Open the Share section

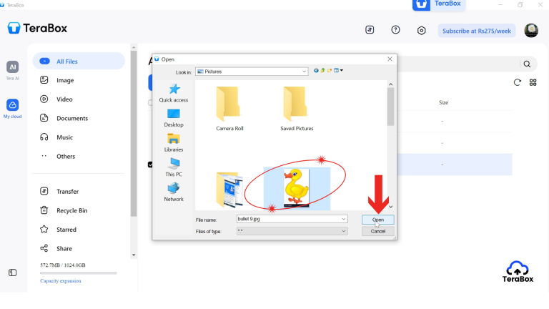pyautogui.click(x=64, y=248)
